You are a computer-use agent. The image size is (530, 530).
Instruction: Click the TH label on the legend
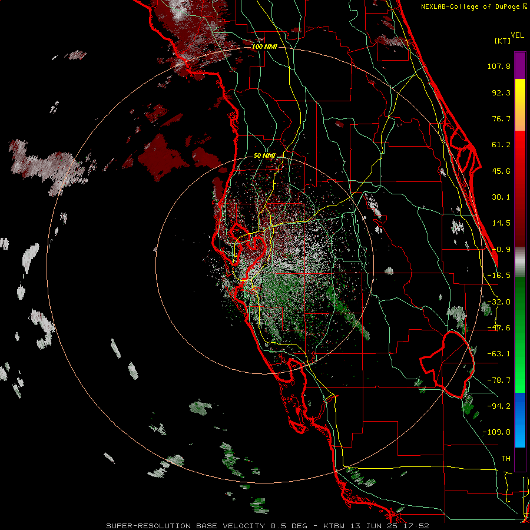[506, 459]
